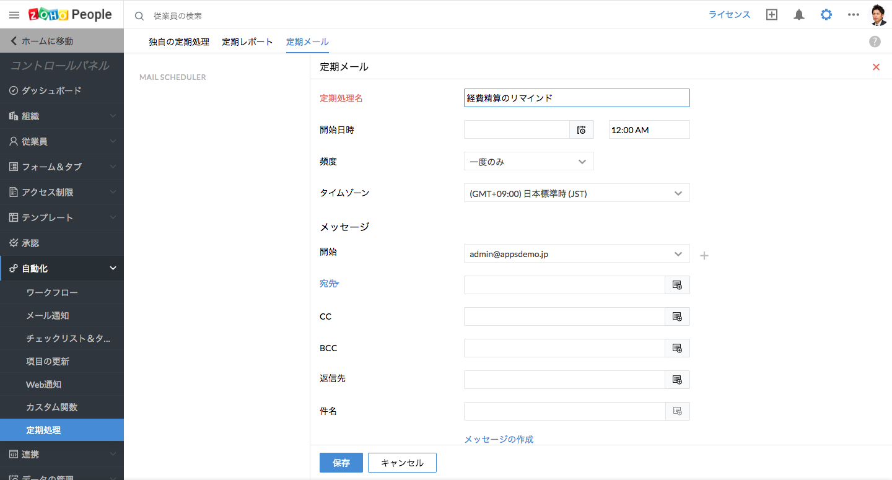Click the add recipient icon for 宛先 field

point(677,285)
